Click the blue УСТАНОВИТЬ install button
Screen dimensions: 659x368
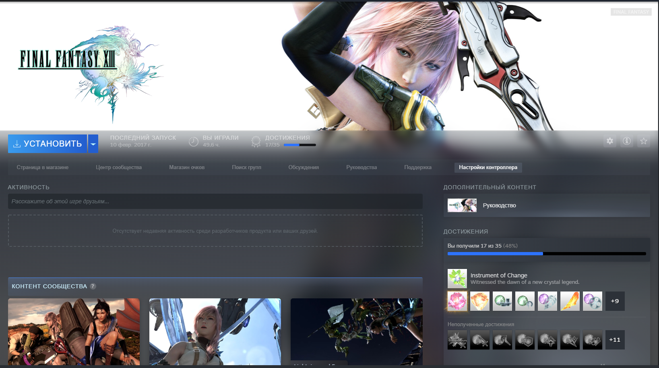(x=48, y=144)
